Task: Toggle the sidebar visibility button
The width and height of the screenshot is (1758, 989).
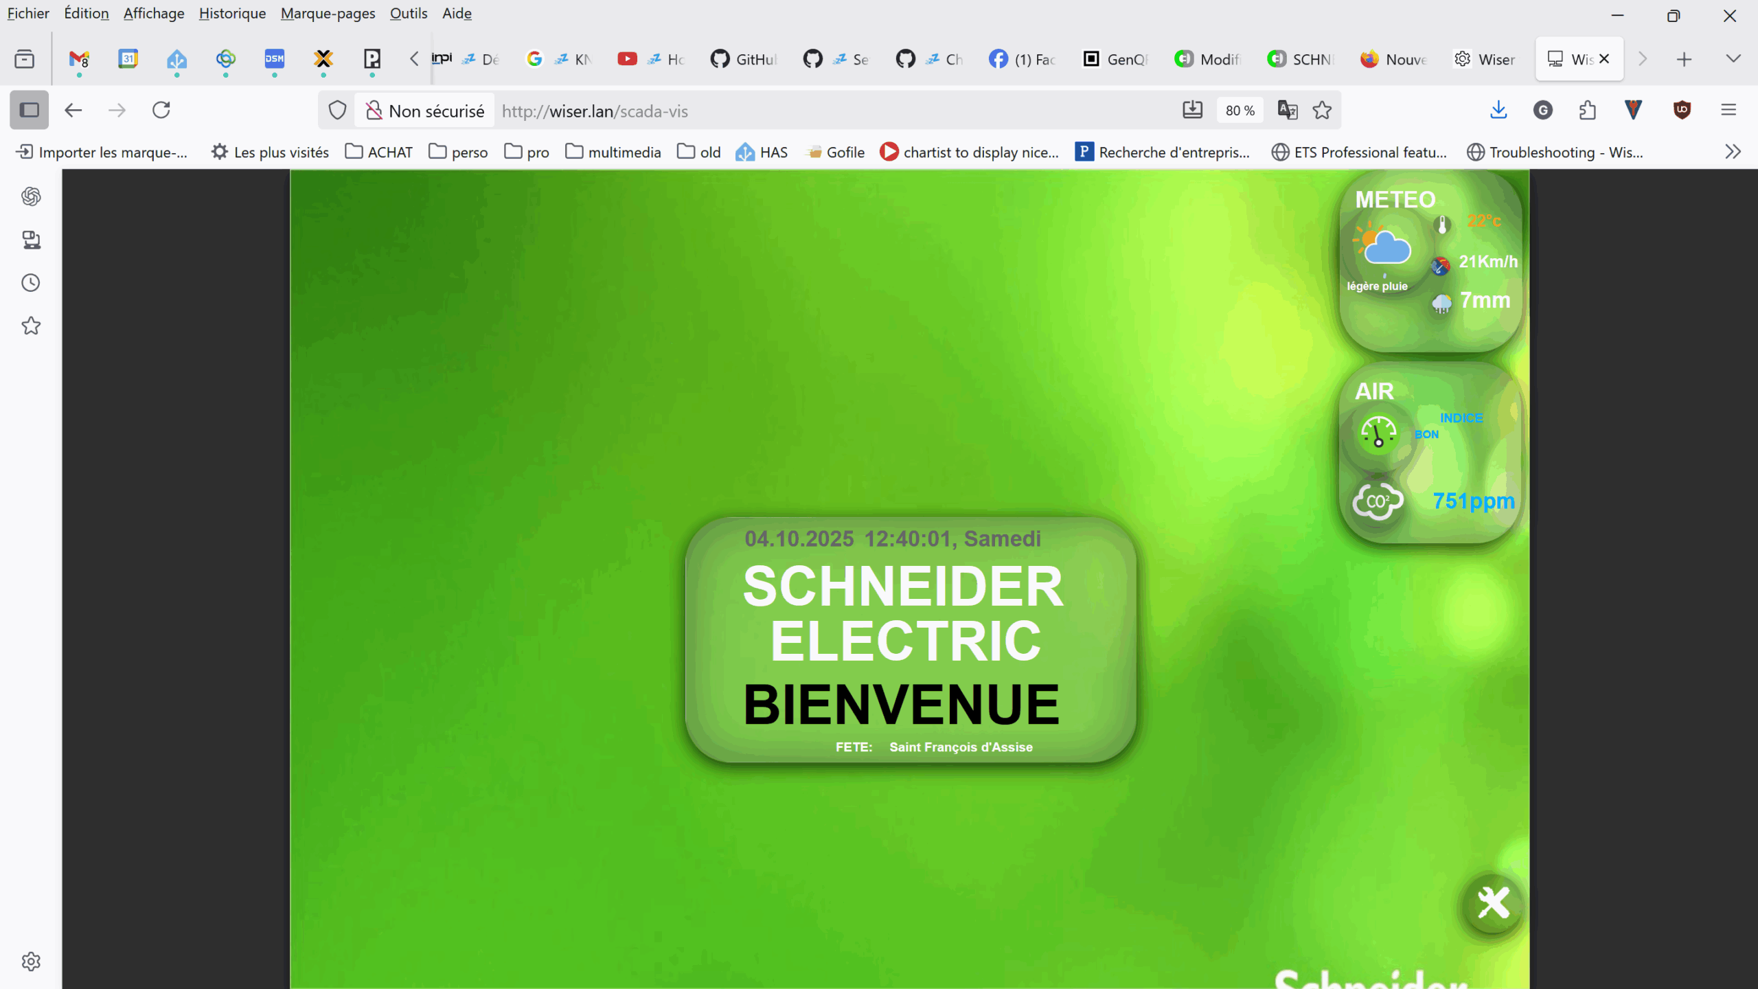Action: pyautogui.click(x=29, y=110)
